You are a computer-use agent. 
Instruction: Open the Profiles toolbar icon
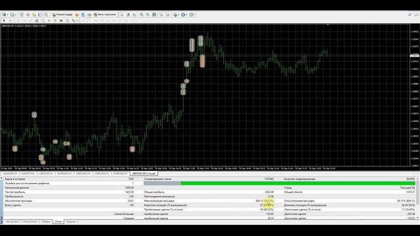pos(12,14)
